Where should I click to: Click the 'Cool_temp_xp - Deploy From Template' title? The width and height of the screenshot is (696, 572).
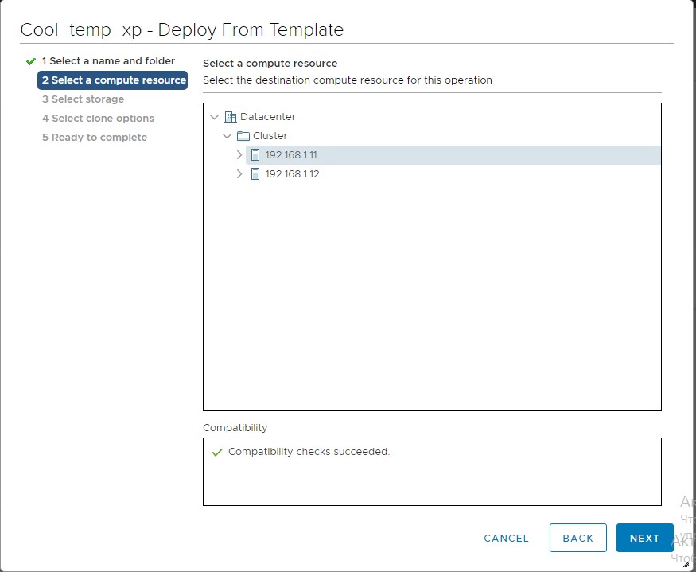pos(182,29)
